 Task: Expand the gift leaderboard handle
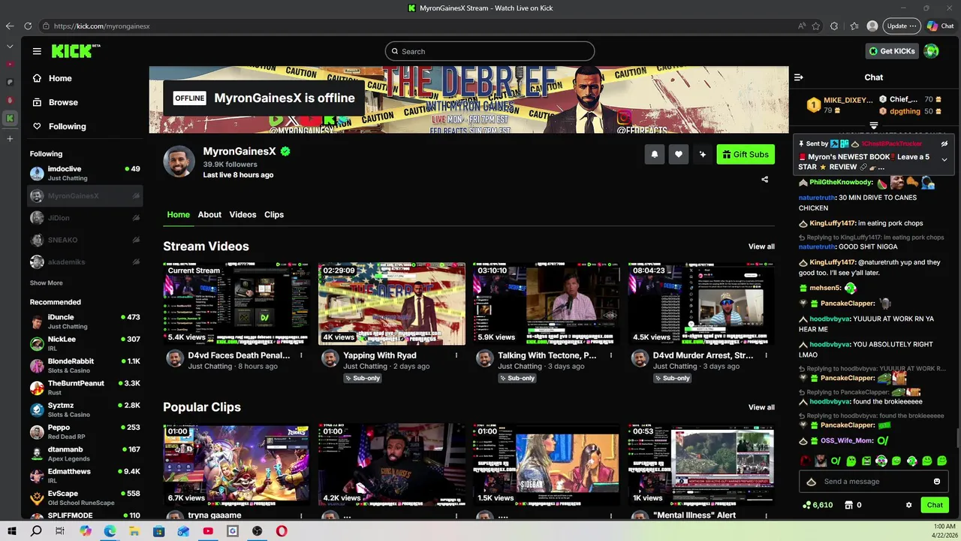pos(874,125)
